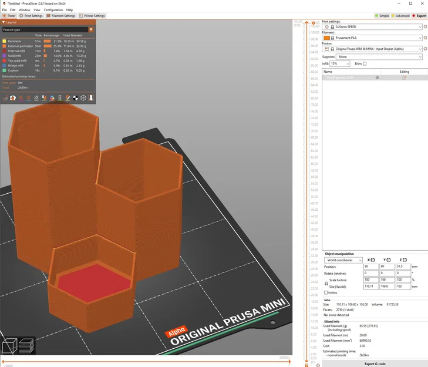Switch to 3D editor view cube
Screen dimensions: 428x367
tap(9, 346)
